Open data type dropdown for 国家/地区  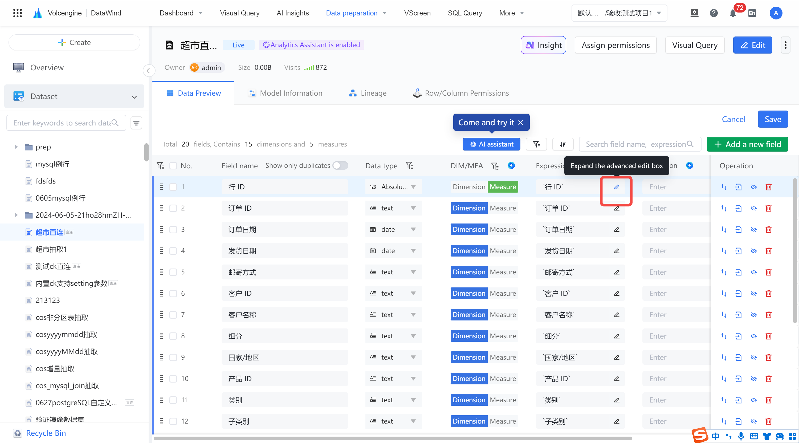pyautogui.click(x=393, y=357)
